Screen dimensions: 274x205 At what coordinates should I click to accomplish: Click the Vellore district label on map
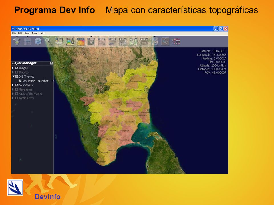133,74
